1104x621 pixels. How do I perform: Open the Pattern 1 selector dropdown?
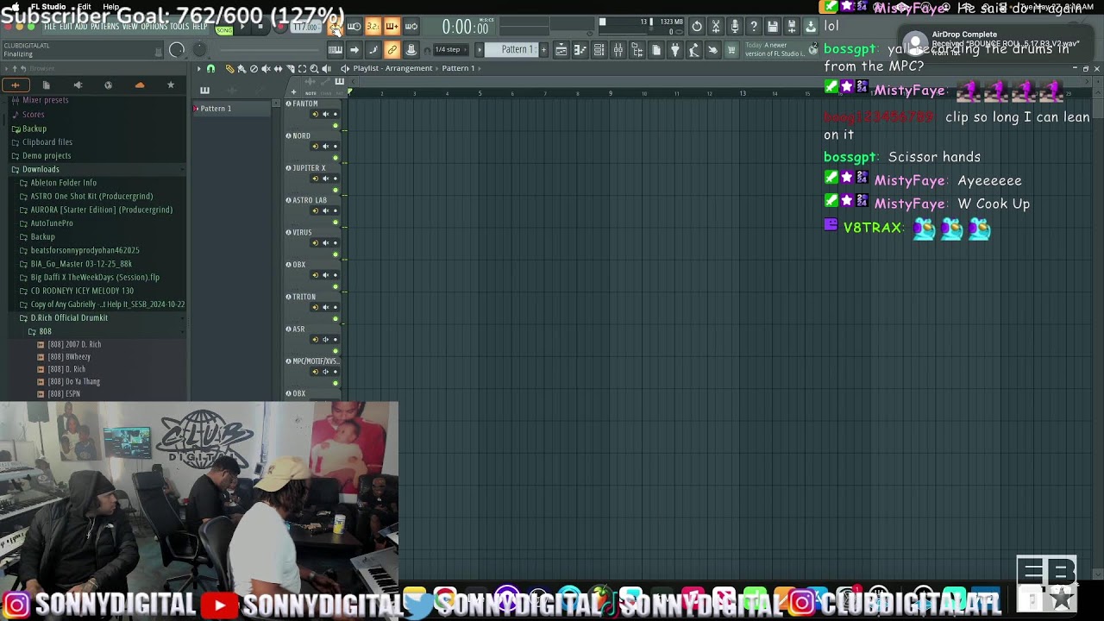(511, 50)
